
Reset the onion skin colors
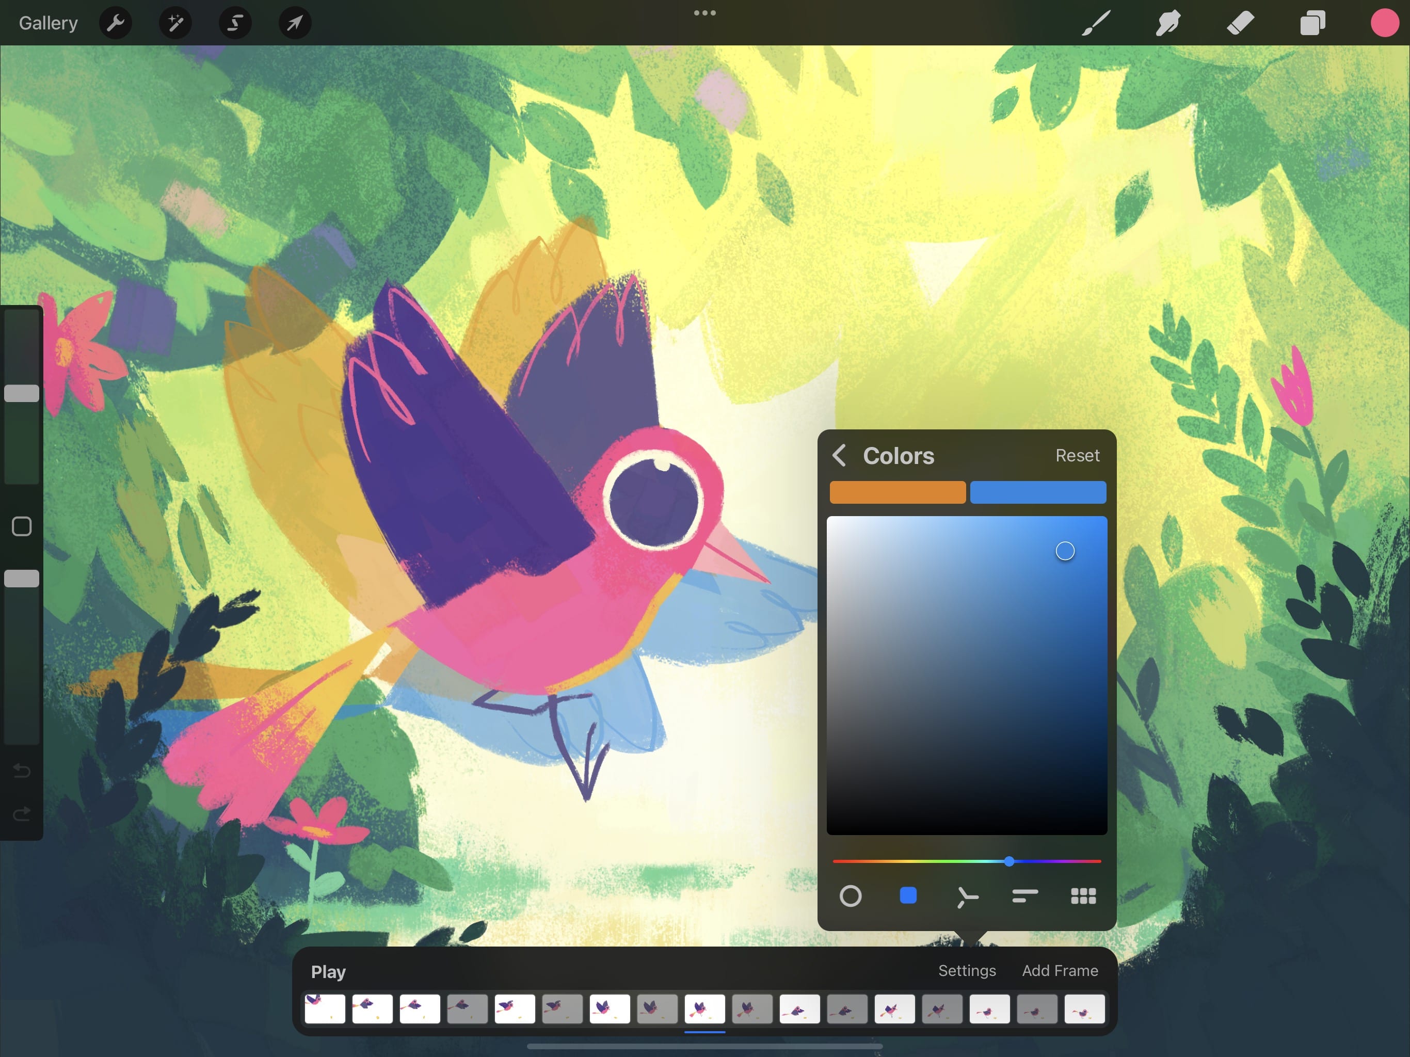[1077, 455]
